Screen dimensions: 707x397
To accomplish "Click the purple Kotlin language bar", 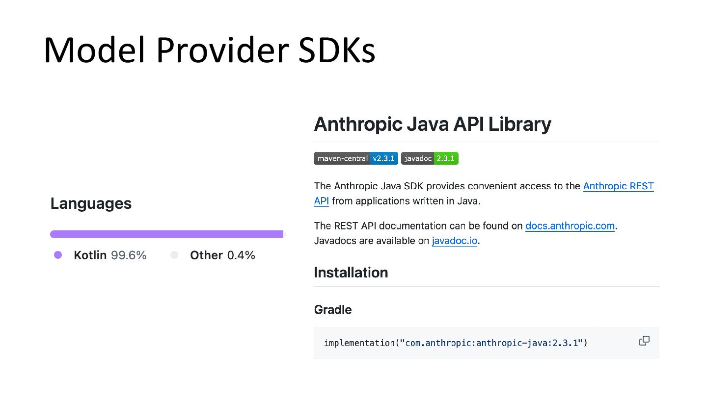I will click(166, 234).
